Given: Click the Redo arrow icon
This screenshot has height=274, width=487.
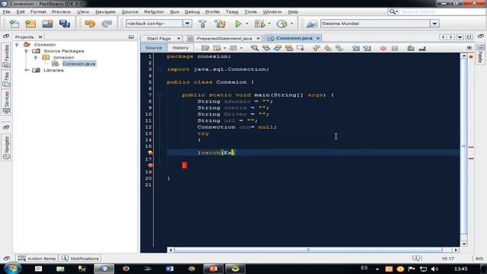Looking at the screenshot, I should (x=107, y=24).
